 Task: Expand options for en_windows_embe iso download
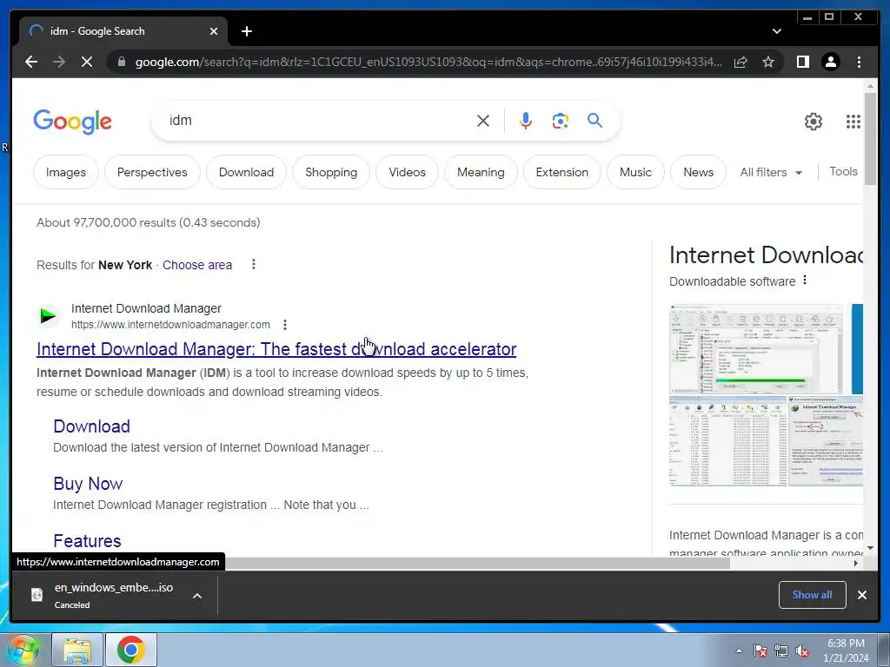click(x=197, y=596)
